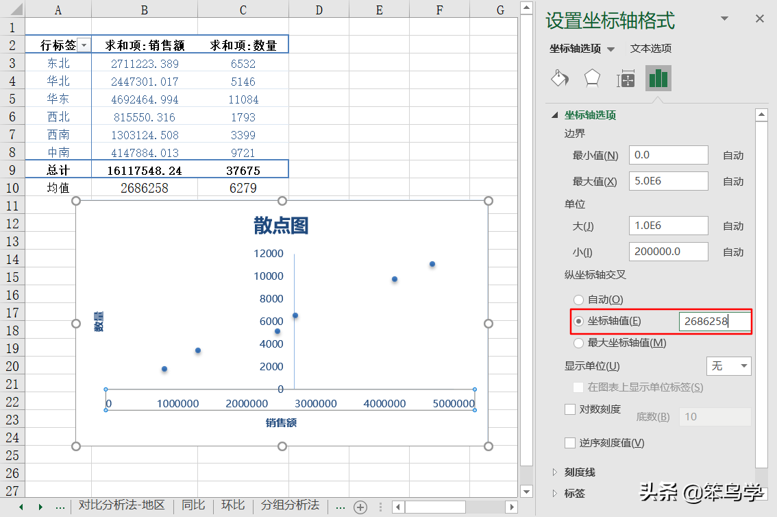777x517 pixels.
Task: Select the 数量 vertical axis title
Action: click(99, 322)
